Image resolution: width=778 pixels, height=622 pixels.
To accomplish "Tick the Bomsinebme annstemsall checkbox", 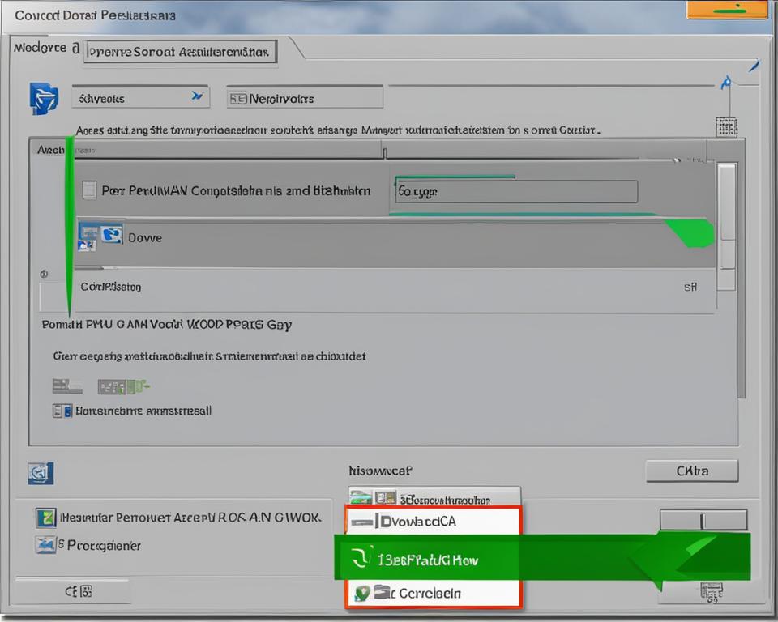I will click(62, 411).
